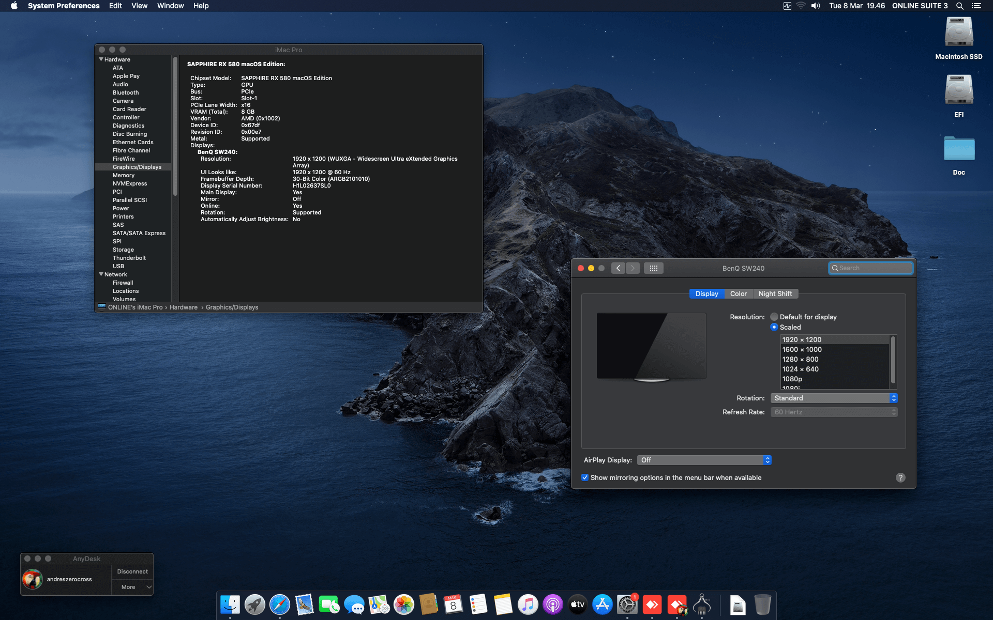This screenshot has width=993, height=620.
Task: Select the 1600 × 1000 resolution option
Action: (802, 349)
